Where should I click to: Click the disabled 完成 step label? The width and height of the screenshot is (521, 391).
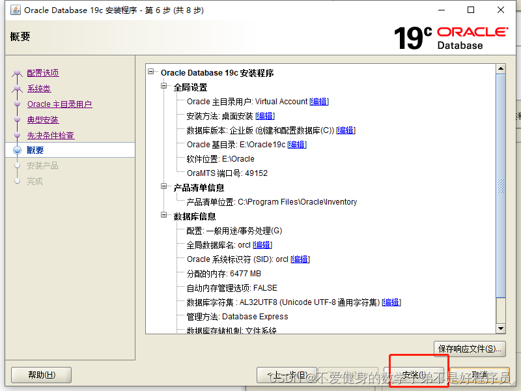pyautogui.click(x=35, y=181)
